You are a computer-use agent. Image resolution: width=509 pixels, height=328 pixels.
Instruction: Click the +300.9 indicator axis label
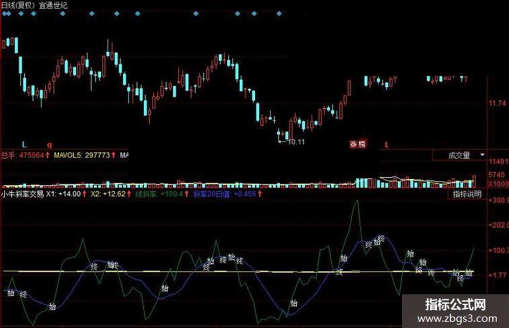coord(499,200)
